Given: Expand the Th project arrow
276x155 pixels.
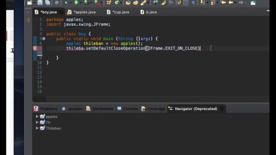Looking at the screenshot, I should pyautogui.click(x=37, y=122).
